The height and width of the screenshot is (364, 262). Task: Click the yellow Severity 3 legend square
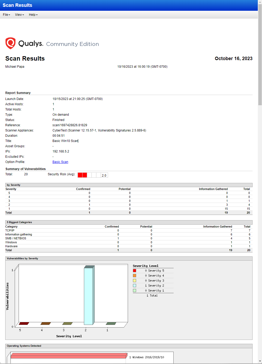pos(135,280)
